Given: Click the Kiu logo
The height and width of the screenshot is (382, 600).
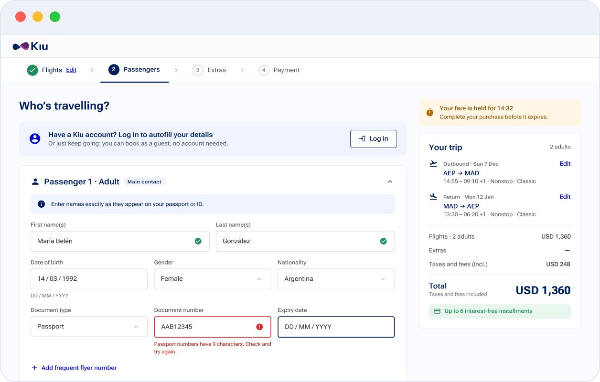Looking at the screenshot, I should coord(30,46).
